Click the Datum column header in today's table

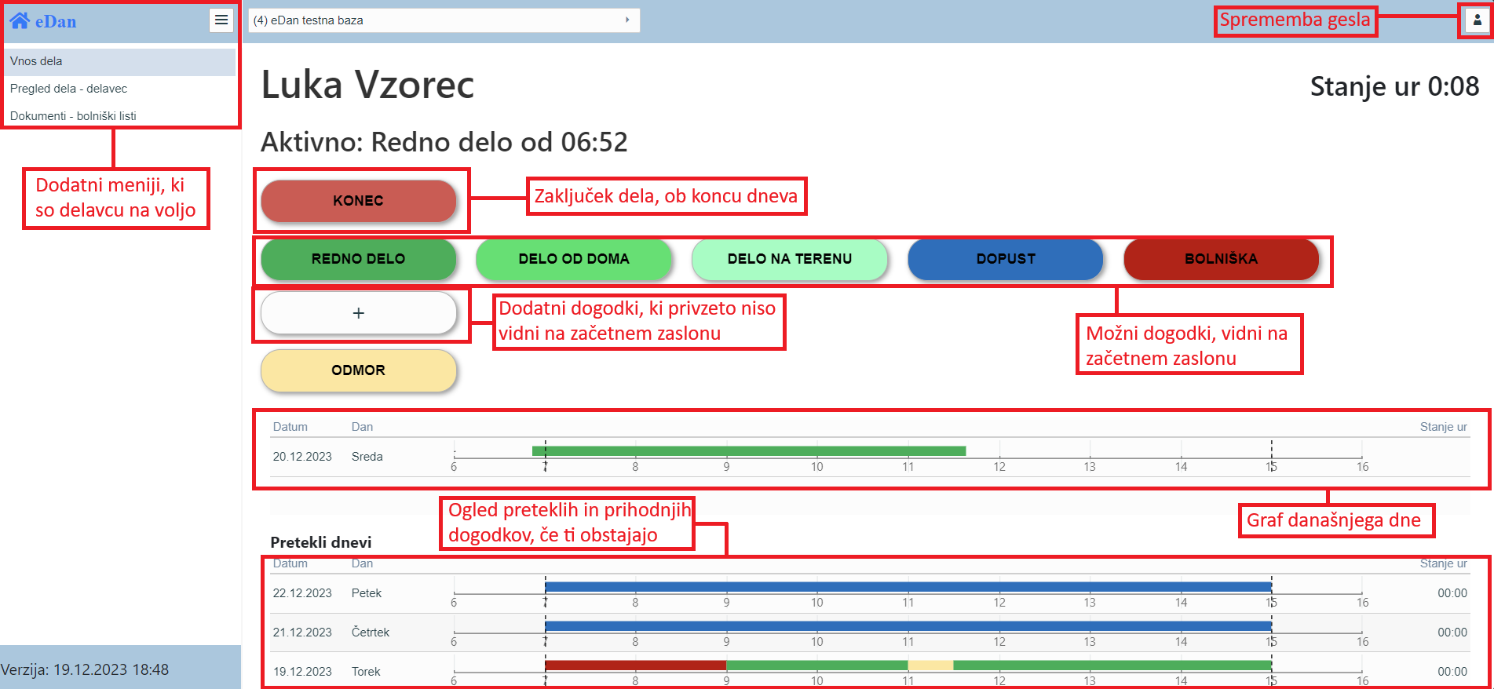(290, 427)
